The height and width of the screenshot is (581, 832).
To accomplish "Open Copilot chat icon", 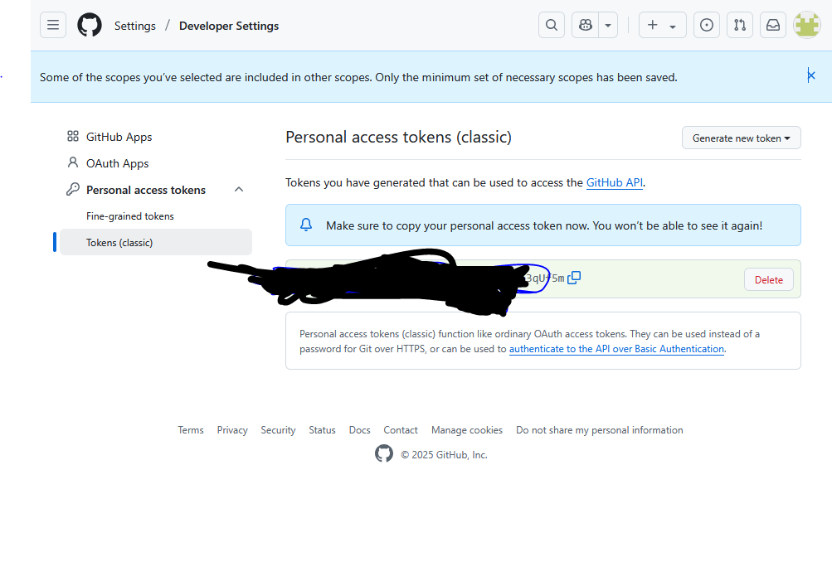I will coord(586,26).
